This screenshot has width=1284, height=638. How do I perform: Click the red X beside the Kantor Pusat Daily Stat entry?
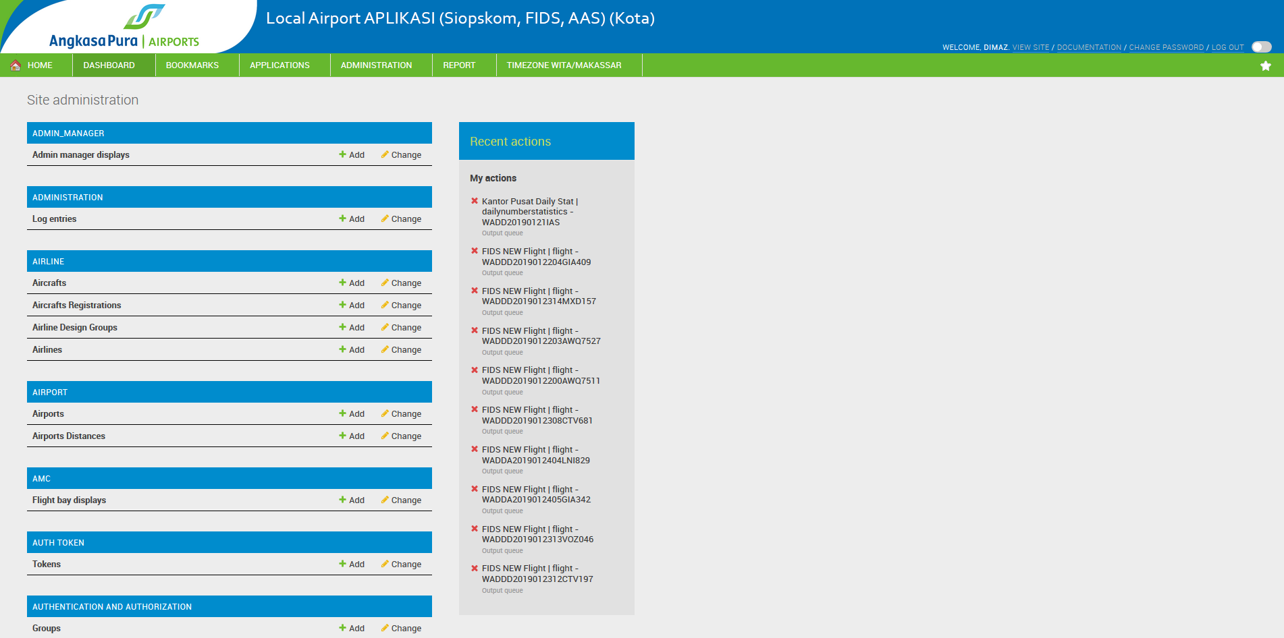click(x=475, y=201)
